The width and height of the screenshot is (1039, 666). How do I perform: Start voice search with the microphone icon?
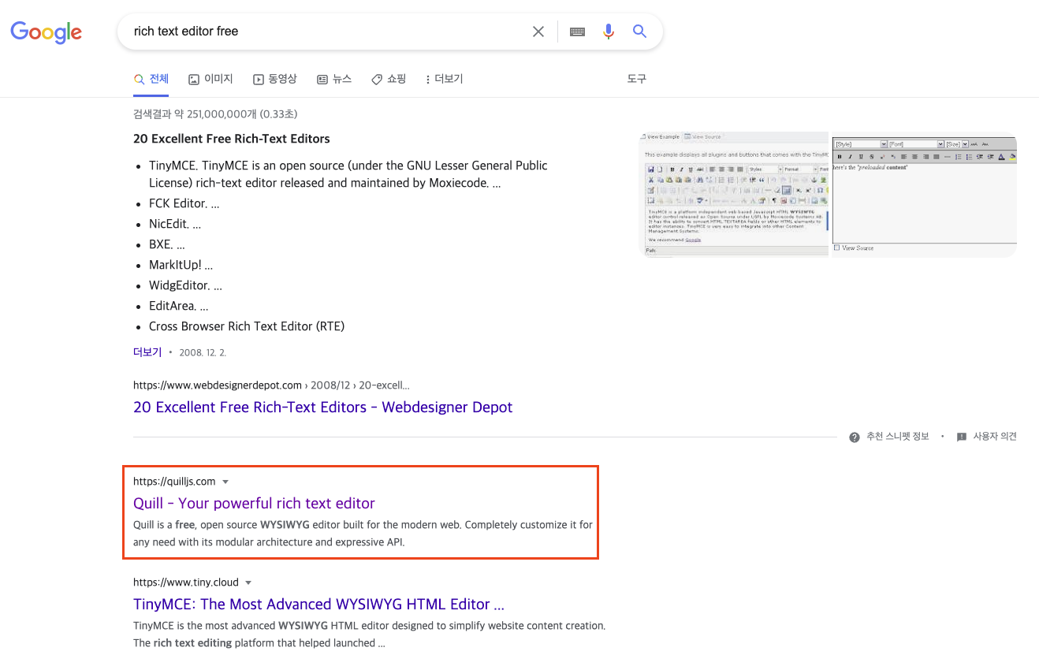click(x=608, y=32)
